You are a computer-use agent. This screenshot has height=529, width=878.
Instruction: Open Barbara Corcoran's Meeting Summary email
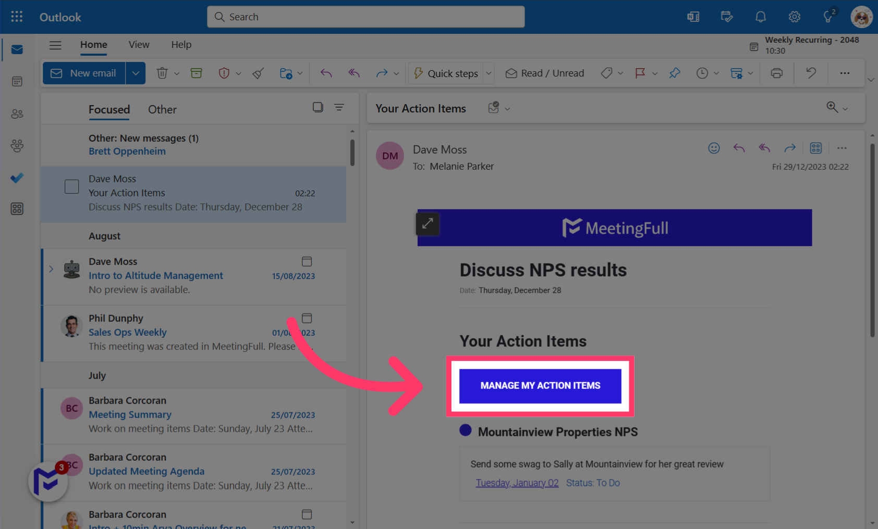pyautogui.click(x=194, y=415)
